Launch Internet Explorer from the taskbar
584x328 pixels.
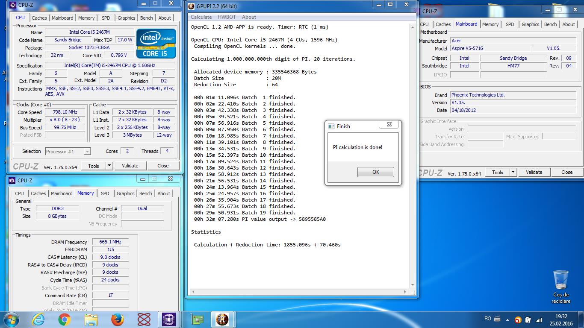click(38, 319)
